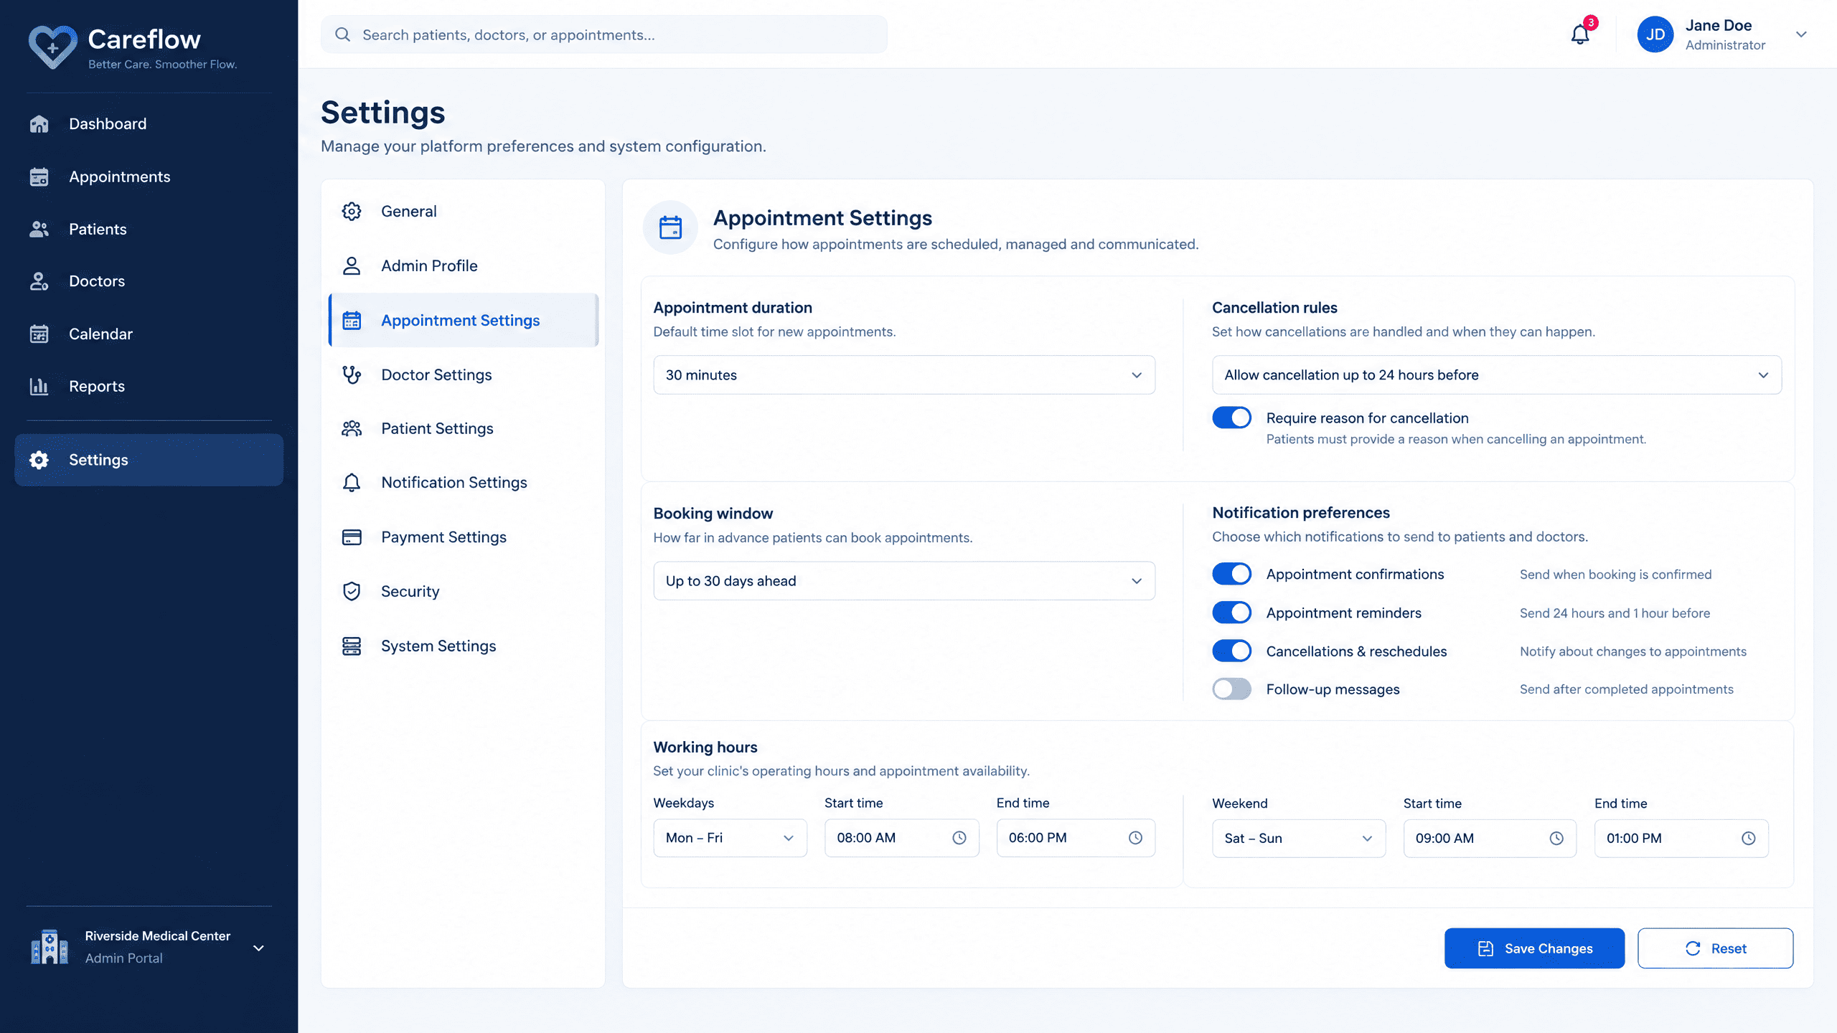Click the Patients people icon in sidebar
Screen dimensions: 1837x1033
39,229
